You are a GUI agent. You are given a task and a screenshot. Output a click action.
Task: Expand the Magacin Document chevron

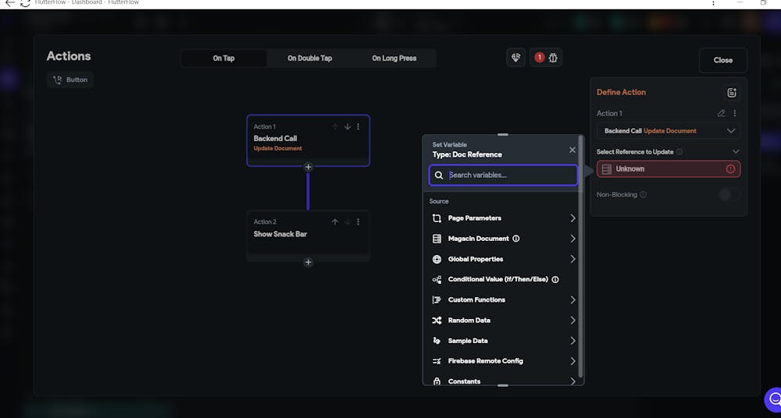(x=572, y=239)
